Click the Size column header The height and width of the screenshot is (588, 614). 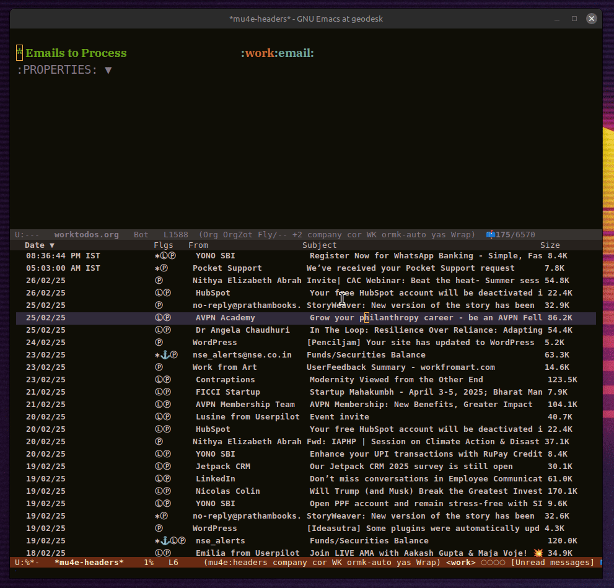550,245
